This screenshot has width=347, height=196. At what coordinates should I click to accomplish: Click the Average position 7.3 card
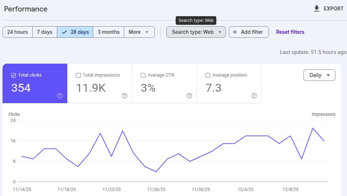229,83
